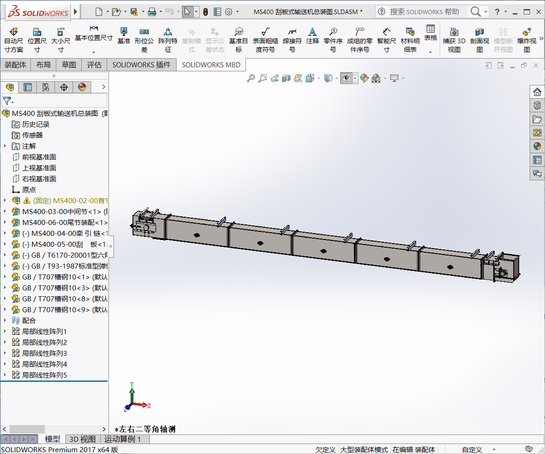This screenshot has width=545, height=454.
Task: Toggle the shaded display style cube
Action: (328, 78)
